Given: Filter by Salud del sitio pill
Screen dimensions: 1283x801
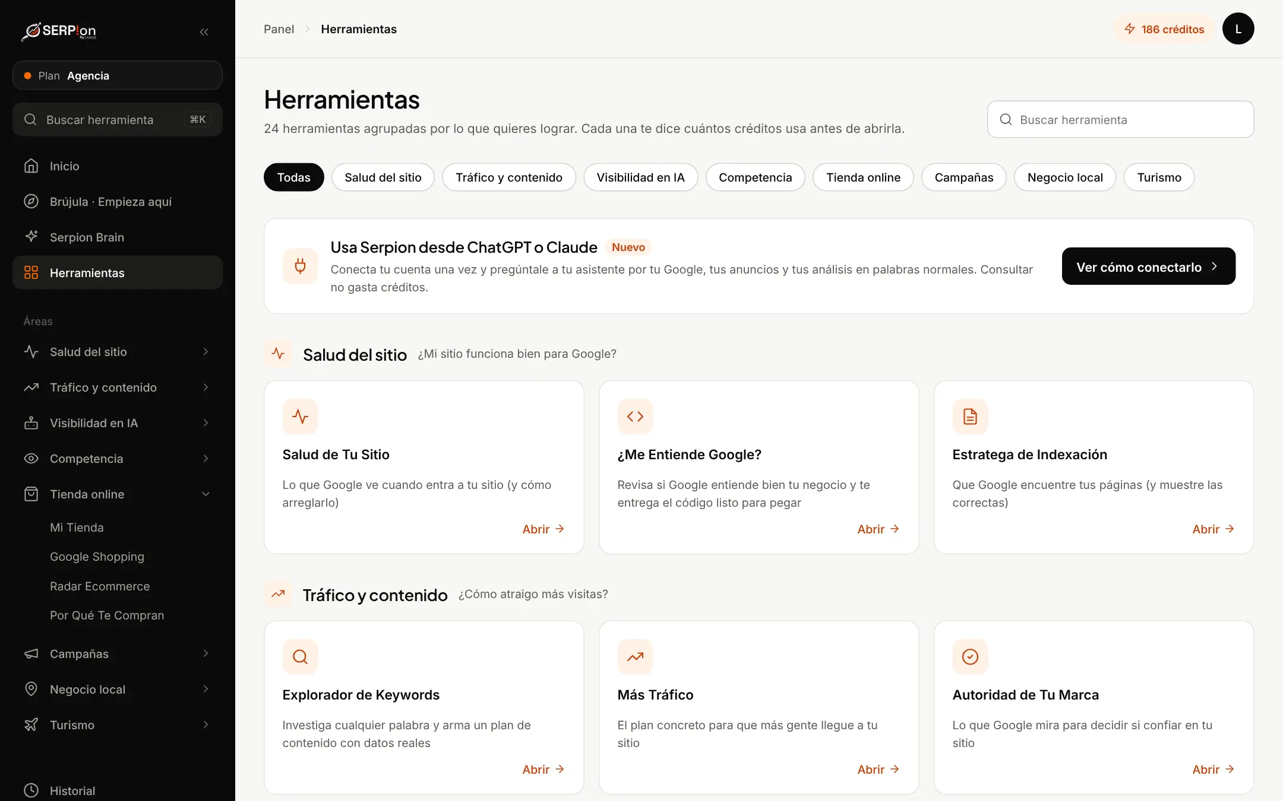Looking at the screenshot, I should pos(383,177).
